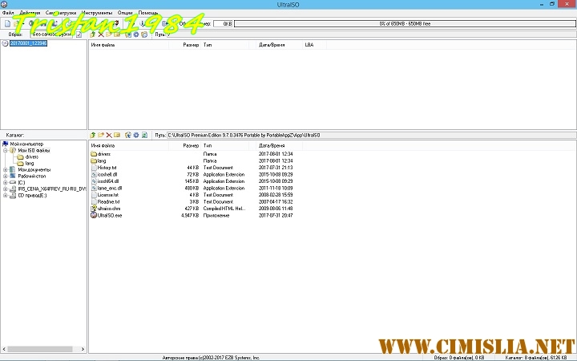The image size is (577, 361).
Task: Click the boot info edit icon beside Образ field
Action: tap(79, 34)
